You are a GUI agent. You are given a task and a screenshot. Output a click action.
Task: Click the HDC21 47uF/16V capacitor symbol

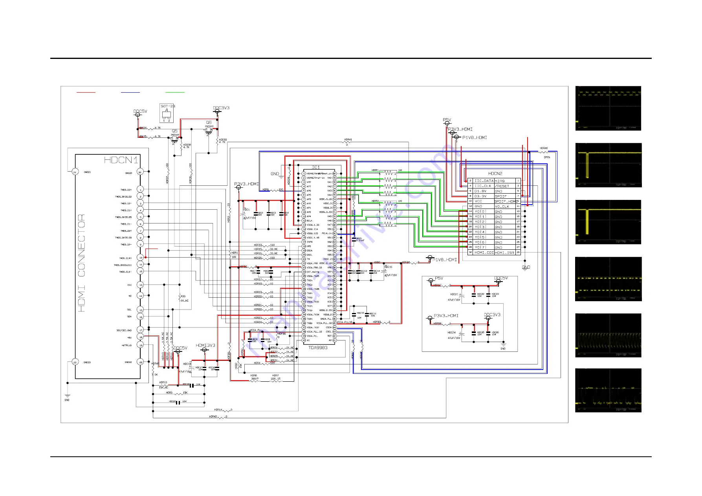pos(462,296)
